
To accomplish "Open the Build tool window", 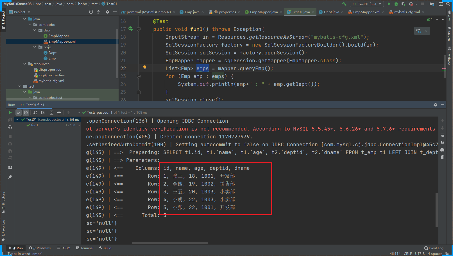I will pos(105,248).
